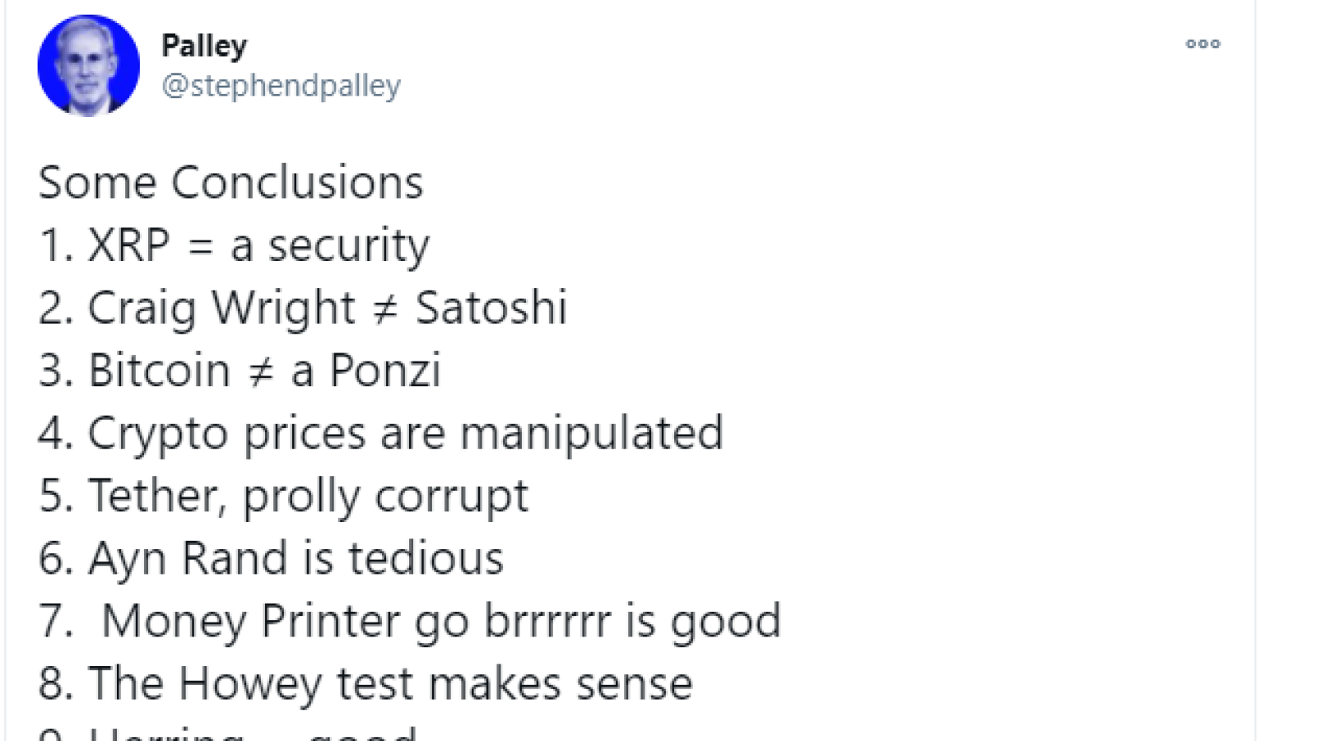
Task: Click the word 'Bitcoin' in line 3
Action: (159, 370)
